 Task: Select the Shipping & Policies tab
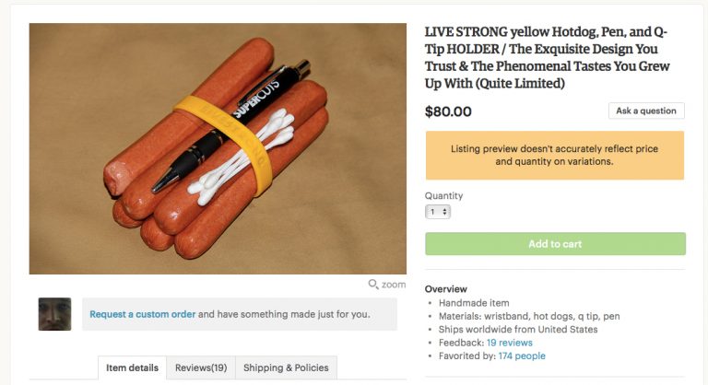[x=286, y=367]
